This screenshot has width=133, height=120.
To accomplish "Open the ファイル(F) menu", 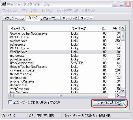I will tap(10, 10).
